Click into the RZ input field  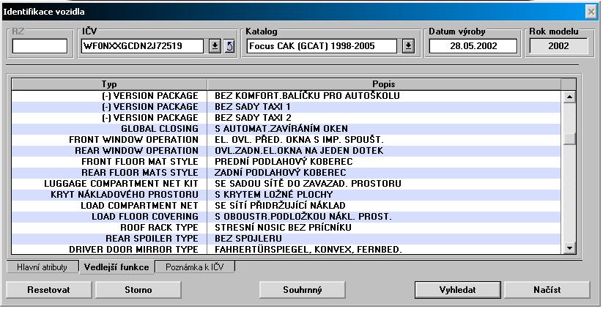(x=40, y=46)
